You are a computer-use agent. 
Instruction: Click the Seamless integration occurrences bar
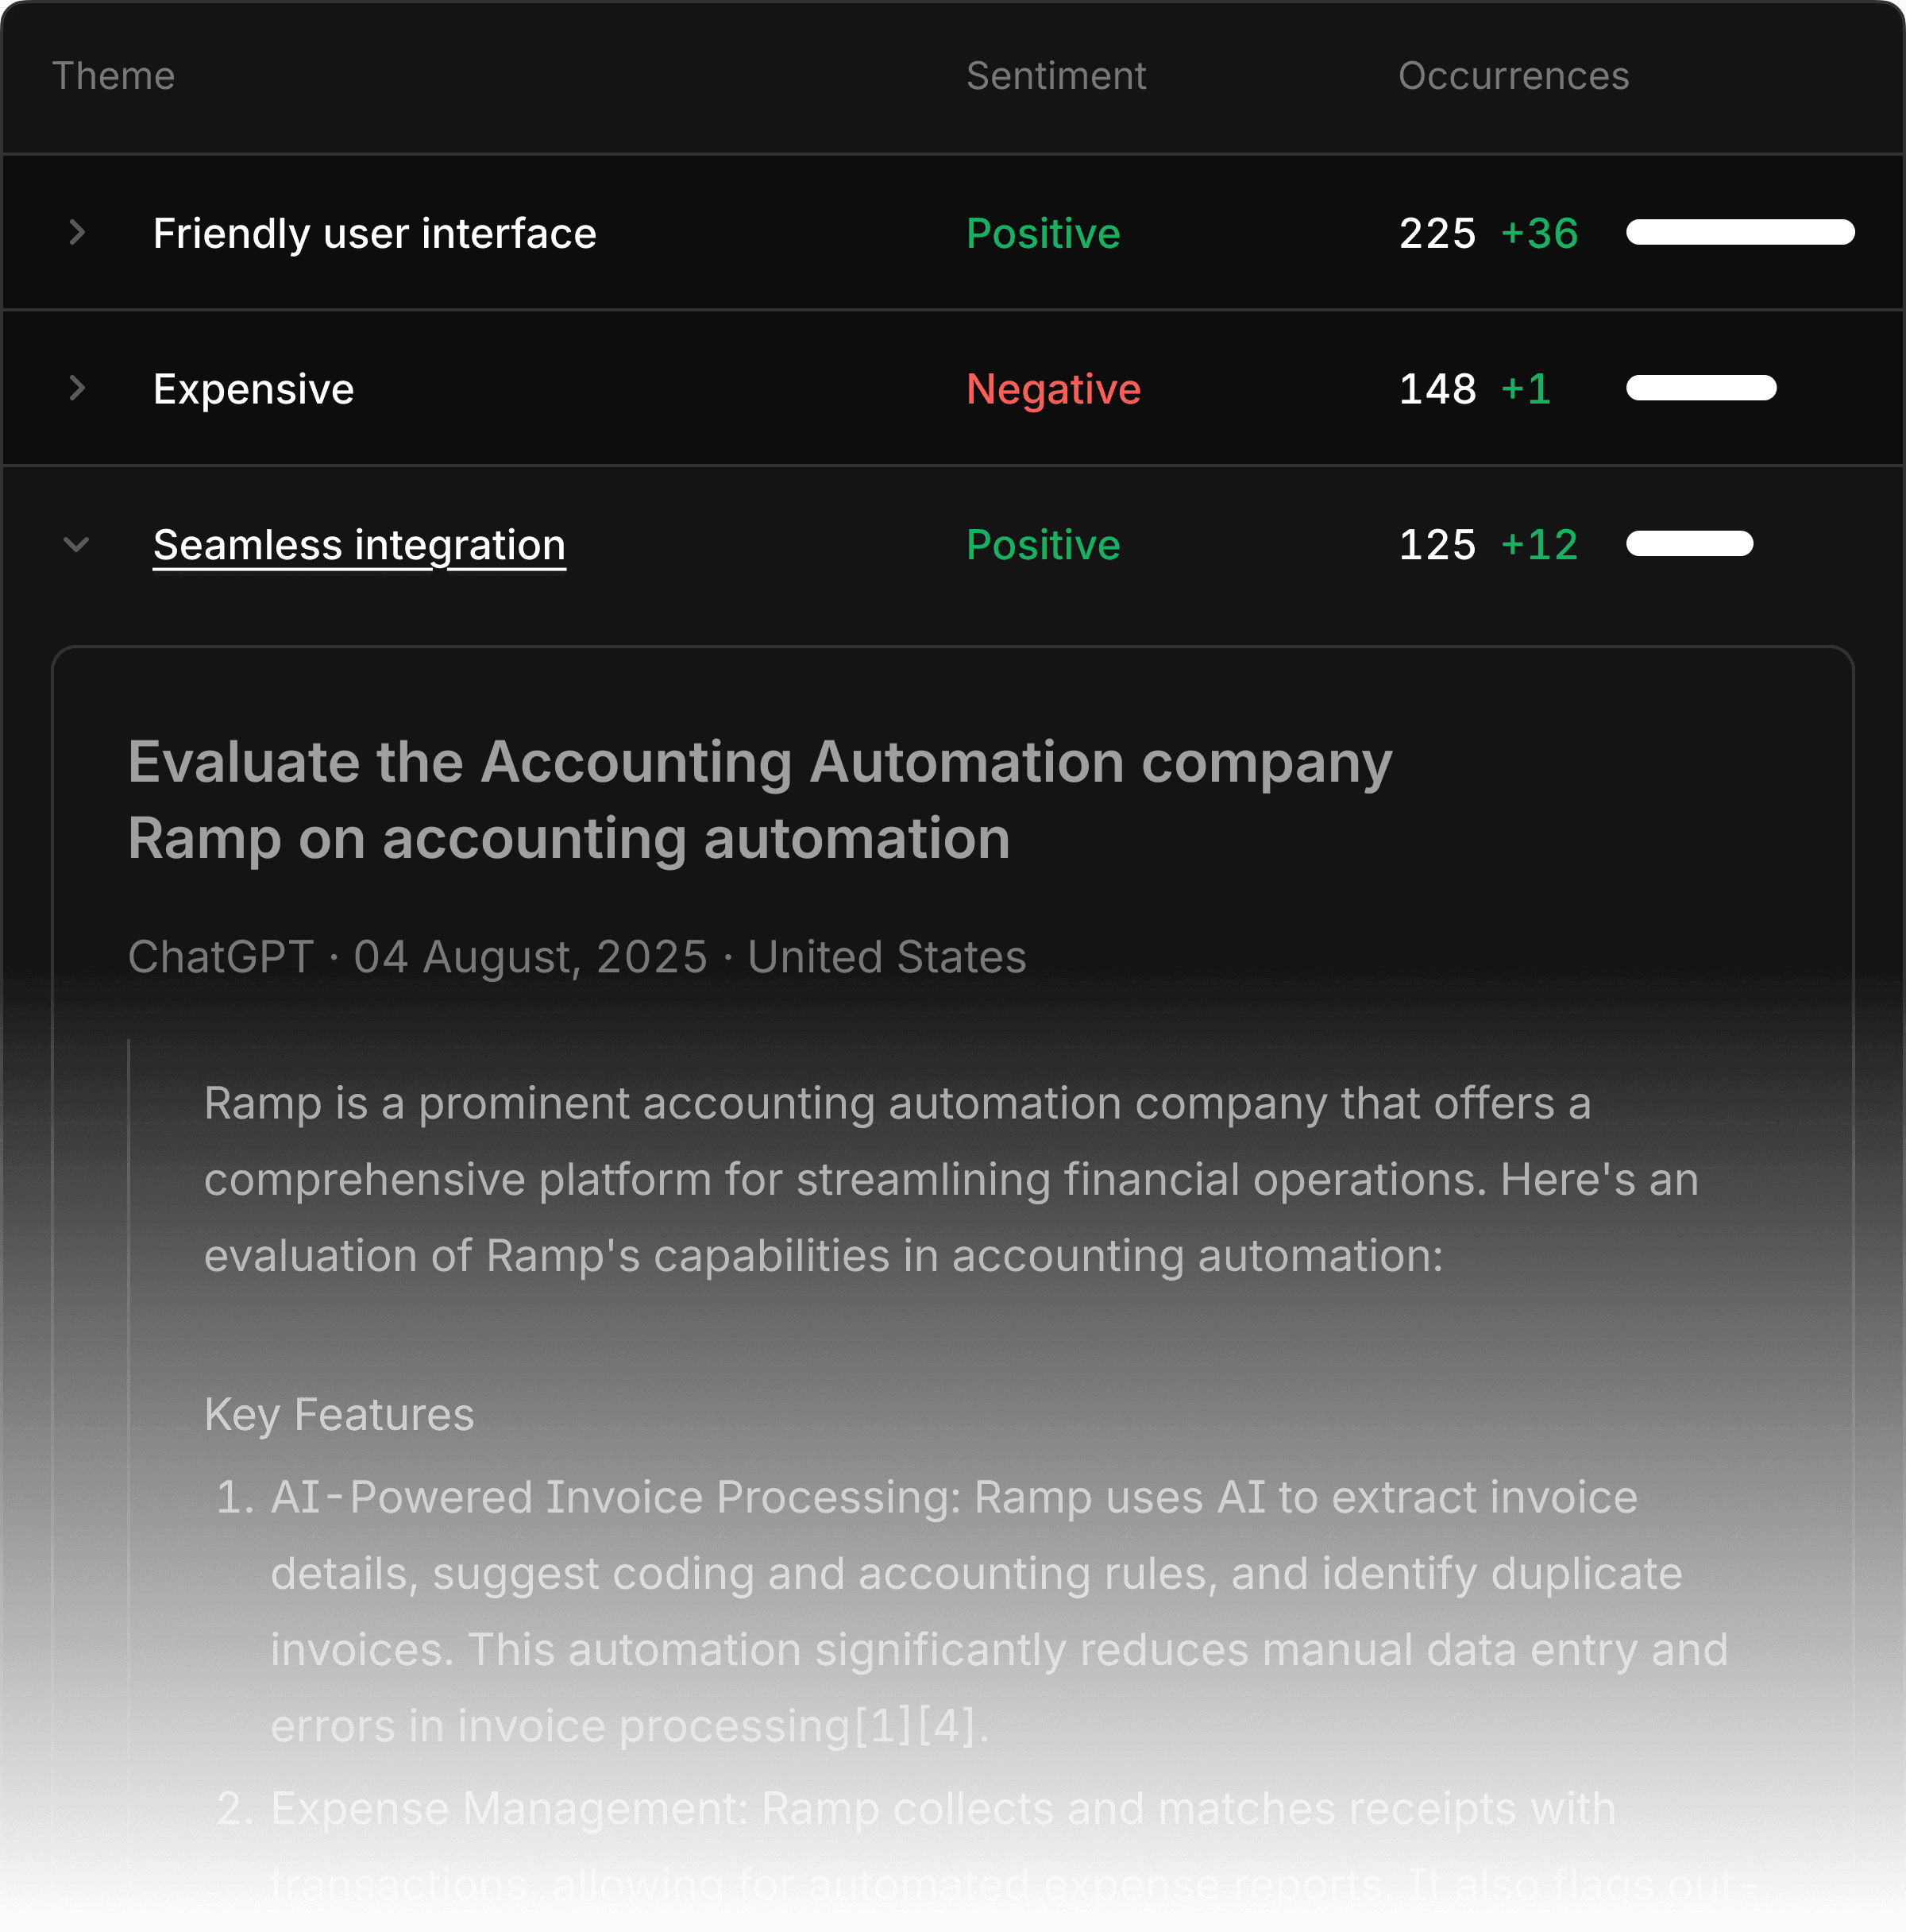point(1688,544)
